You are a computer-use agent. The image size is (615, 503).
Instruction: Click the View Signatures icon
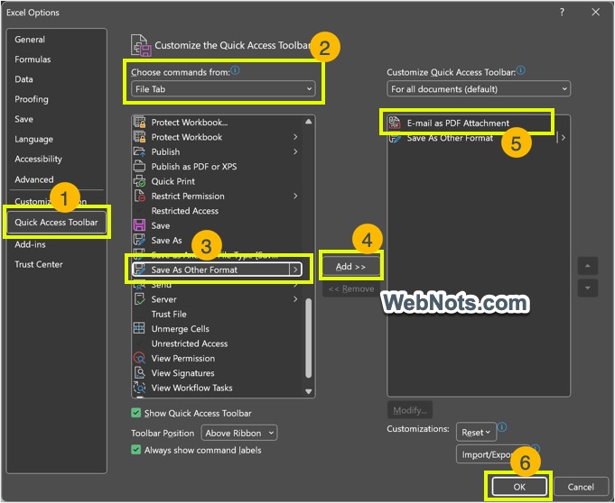click(x=139, y=373)
